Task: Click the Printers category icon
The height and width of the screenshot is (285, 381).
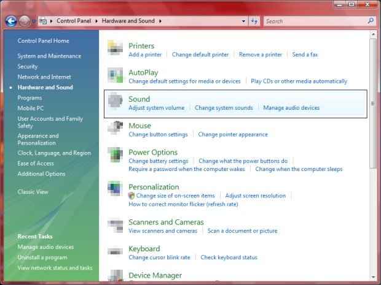Action: point(115,49)
